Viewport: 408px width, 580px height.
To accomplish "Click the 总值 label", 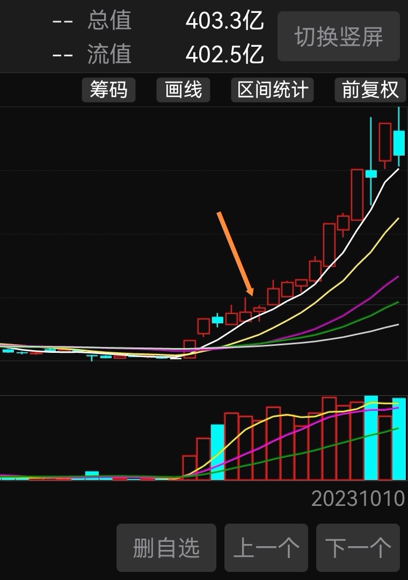I will click(110, 20).
